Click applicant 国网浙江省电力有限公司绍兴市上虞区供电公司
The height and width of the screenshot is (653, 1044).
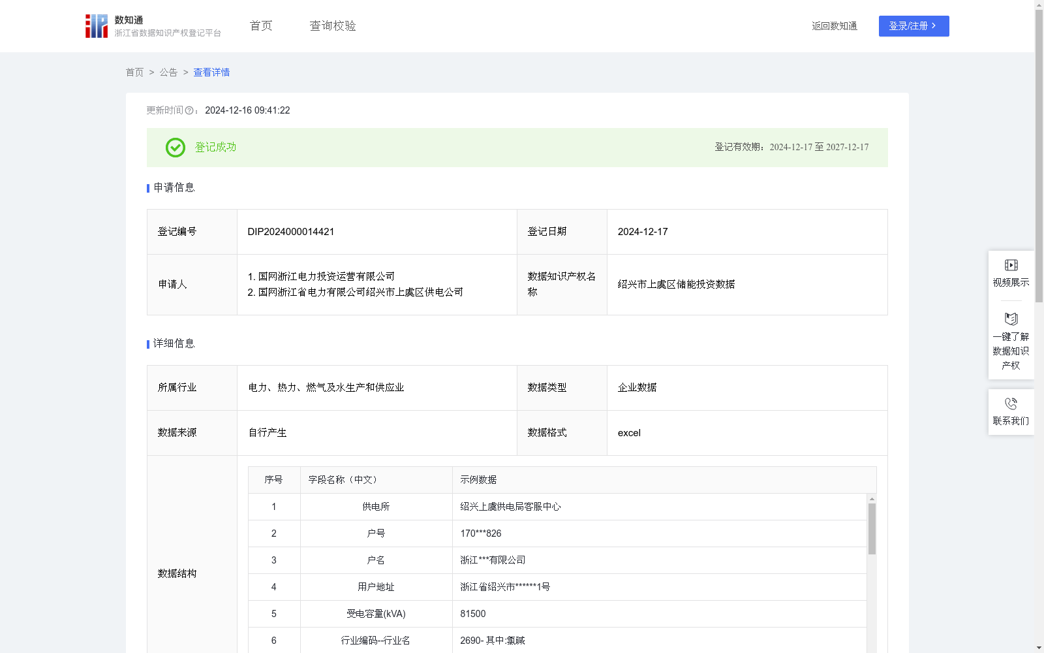(361, 293)
